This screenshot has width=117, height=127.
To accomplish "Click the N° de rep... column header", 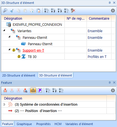I will pyautogui.click(x=76, y=18).
